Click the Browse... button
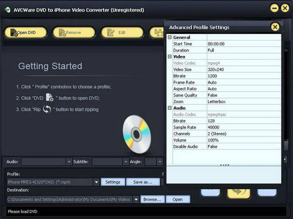Image resolution: width=293 pixels, height=219 pixels. 152,199
